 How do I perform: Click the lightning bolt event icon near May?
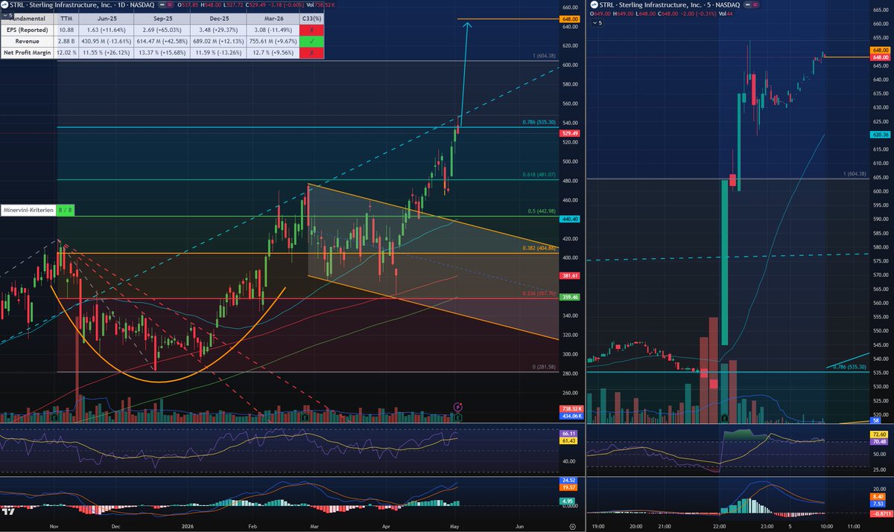click(457, 407)
